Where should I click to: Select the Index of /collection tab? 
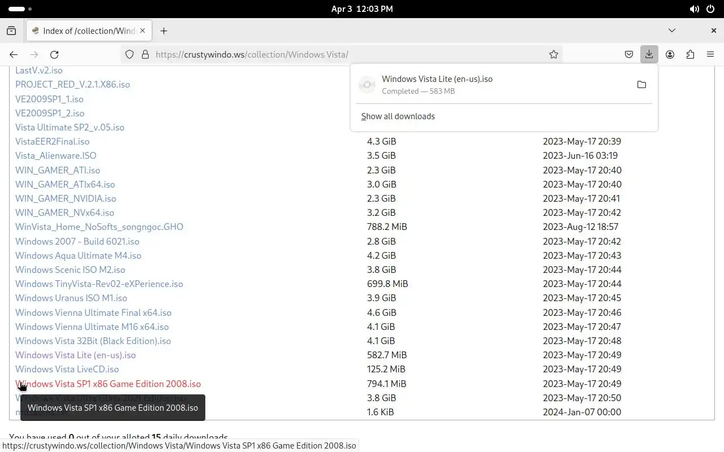(x=88, y=31)
